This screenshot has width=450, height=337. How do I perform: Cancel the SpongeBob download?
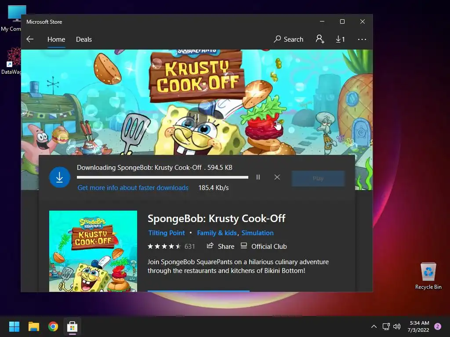click(x=277, y=177)
